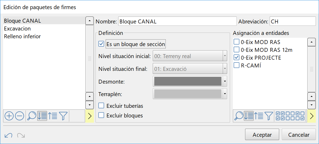319x144 pixels.
Task: Undo the last change
Action: 8,135
